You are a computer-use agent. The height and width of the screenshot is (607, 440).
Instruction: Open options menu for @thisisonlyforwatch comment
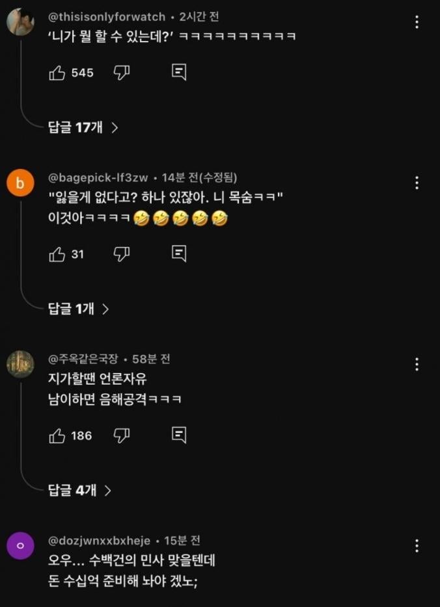(417, 23)
